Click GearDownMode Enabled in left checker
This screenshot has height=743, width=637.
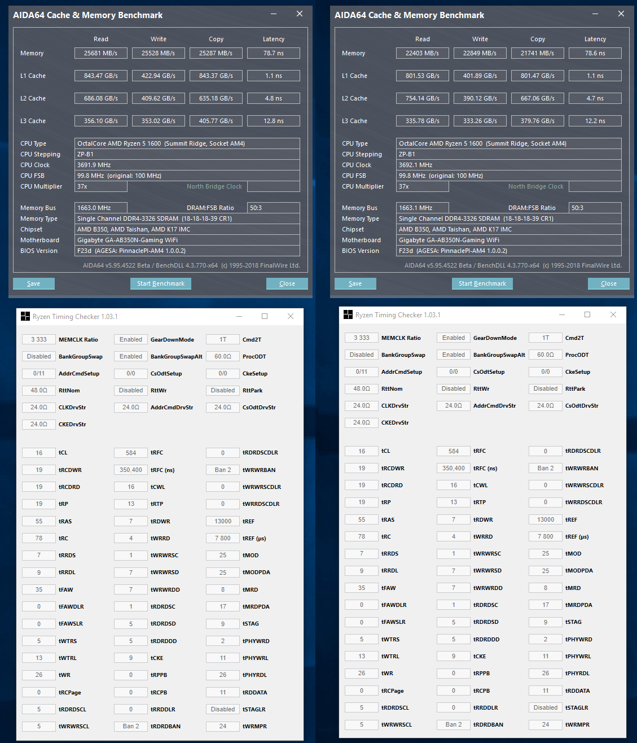131,339
